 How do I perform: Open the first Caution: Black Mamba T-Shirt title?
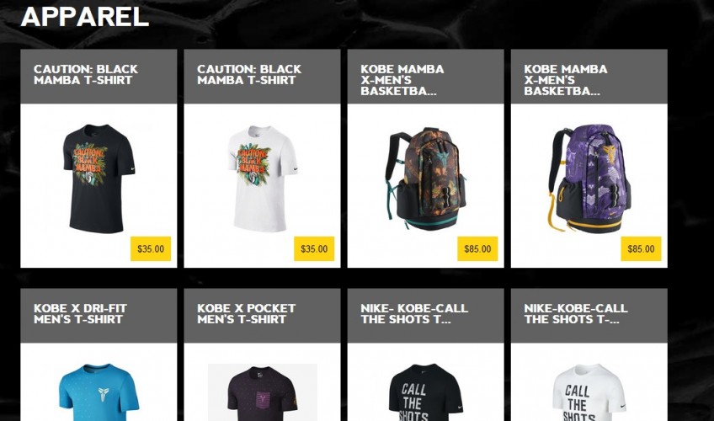(86, 75)
